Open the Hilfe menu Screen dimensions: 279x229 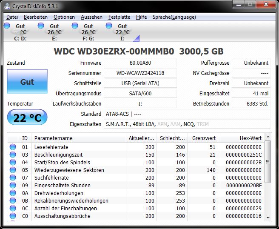pyautogui.click(x=142, y=17)
